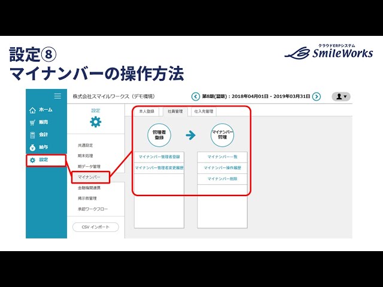Click the fiscal period 第8期 date text
Screen dimensions: 383x287
256,96
